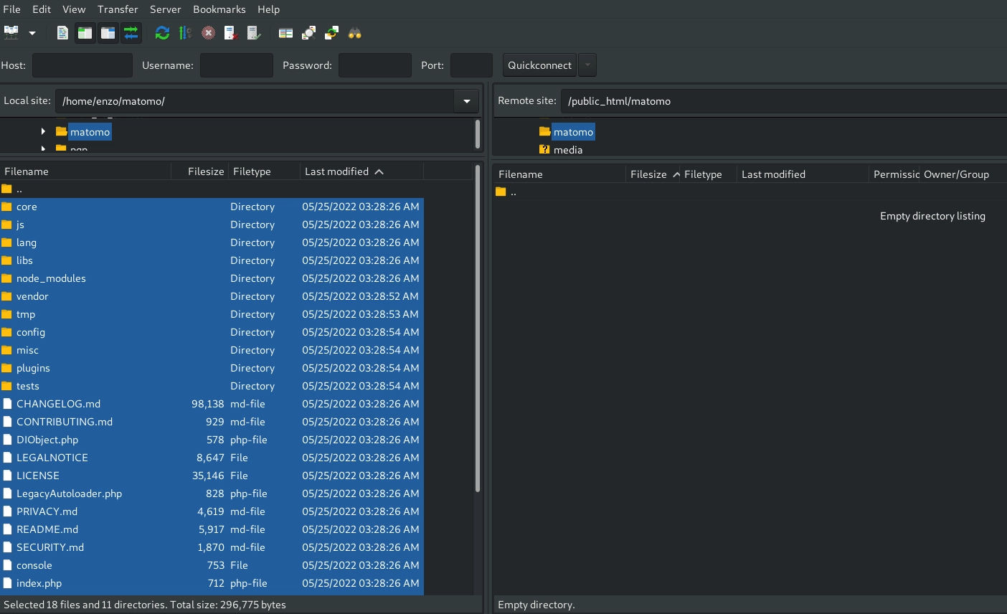The height and width of the screenshot is (614, 1007).
Task: Click the Local site path field
Action: (255, 101)
